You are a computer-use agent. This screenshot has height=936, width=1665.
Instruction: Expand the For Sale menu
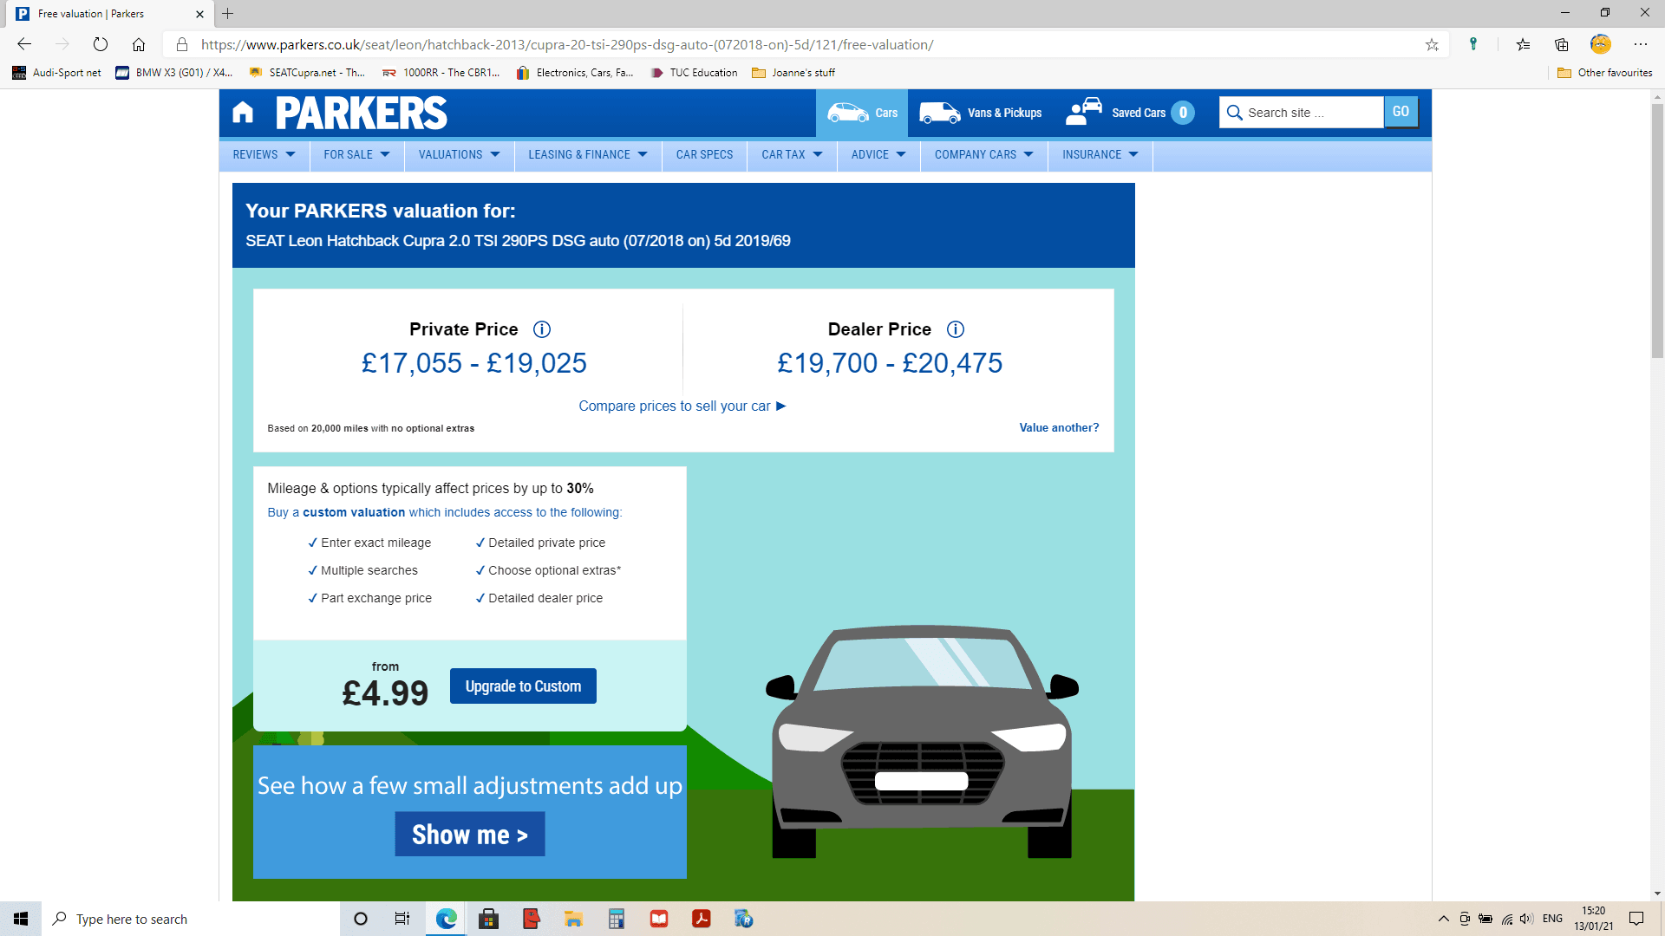356,155
